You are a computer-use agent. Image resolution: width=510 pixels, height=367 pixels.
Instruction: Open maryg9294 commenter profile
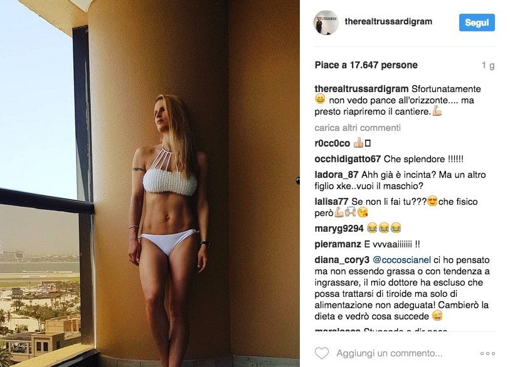click(339, 229)
